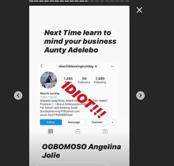This screenshot has width=174, height=166.
Task: Open the three-dot options menu on the profile
Action: pyautogui.click(x=112, y=66)
